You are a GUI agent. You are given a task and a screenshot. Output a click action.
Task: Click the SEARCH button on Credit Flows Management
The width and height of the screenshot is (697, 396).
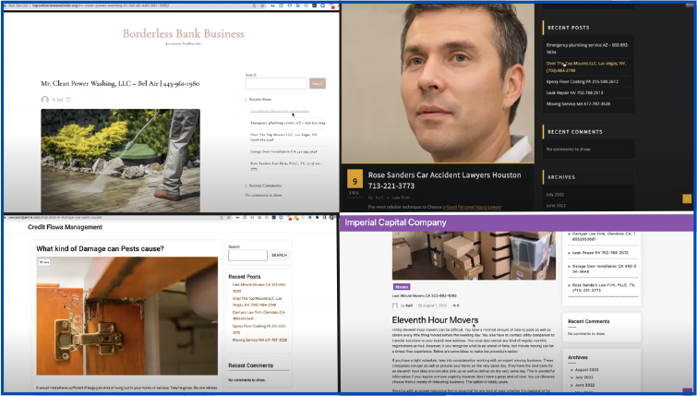coord(279,255)
